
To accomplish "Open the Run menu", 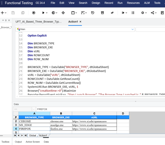I will click(120, 3).
